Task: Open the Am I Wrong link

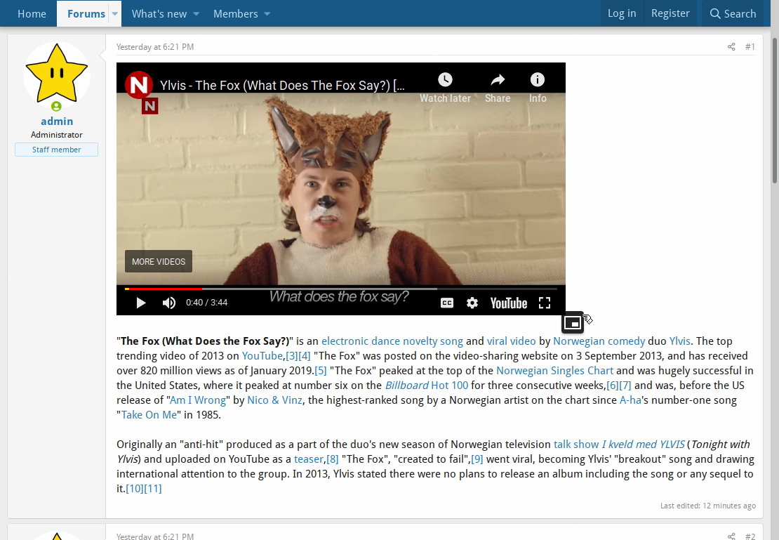Action: tap(198, 400)
